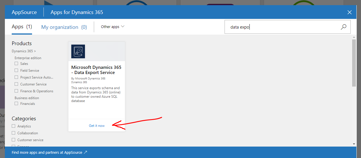Check the Sales product checkbox
This screenshot has height=158, width=361.
pyautogui.click(x=16, y=63)
